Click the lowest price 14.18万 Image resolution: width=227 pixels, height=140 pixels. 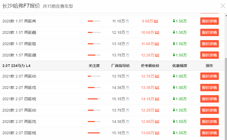(148, 99)
